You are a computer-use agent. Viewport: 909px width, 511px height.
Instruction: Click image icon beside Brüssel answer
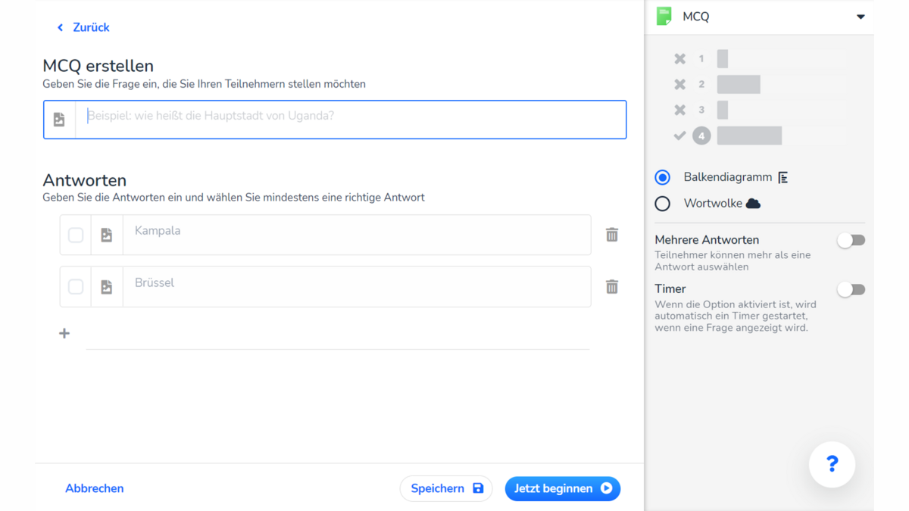[x=107, y=287]
